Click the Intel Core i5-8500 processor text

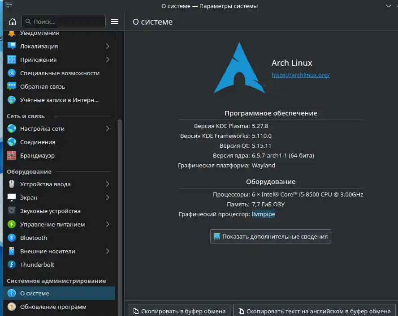[x=307, y=194]
